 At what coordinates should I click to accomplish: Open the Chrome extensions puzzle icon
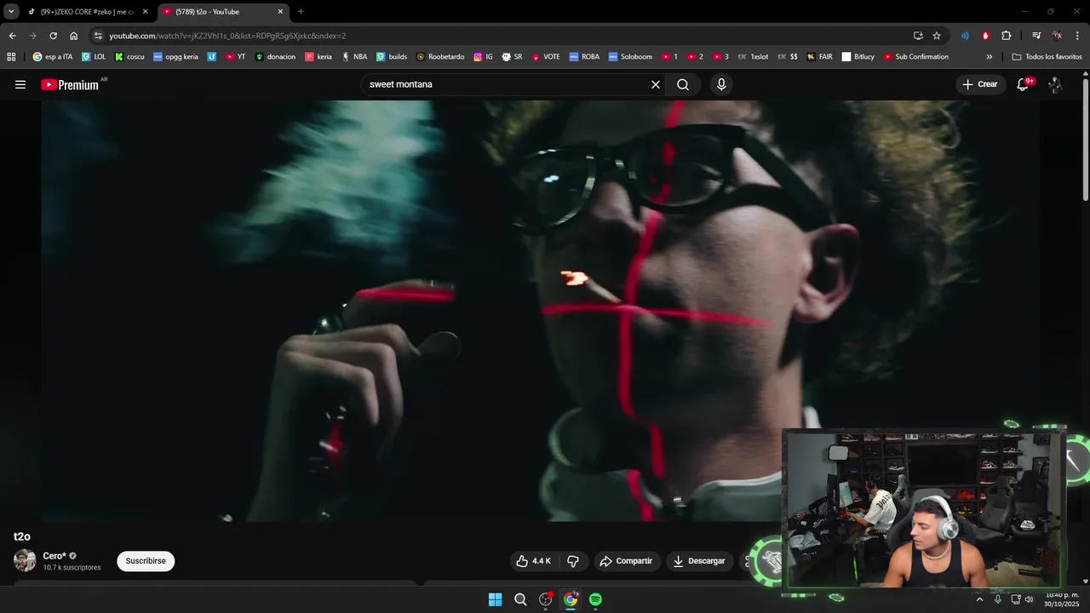click(x=1006, y=36)
